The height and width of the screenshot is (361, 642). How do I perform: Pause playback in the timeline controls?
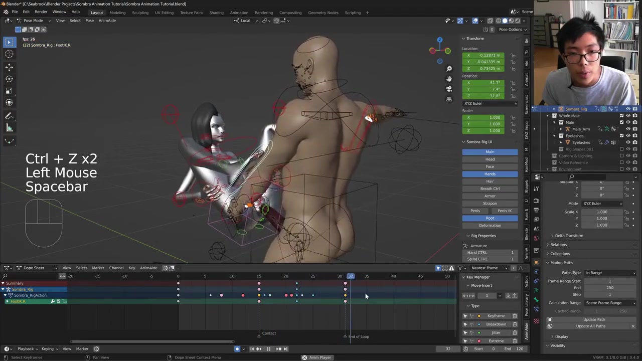click(268, 349)
